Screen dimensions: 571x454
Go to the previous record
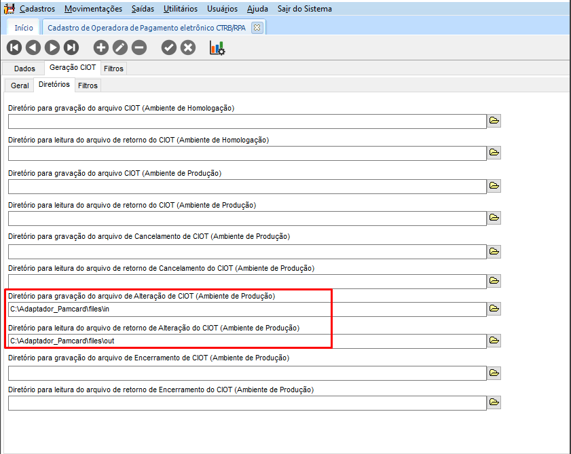(x=33, y=48)
